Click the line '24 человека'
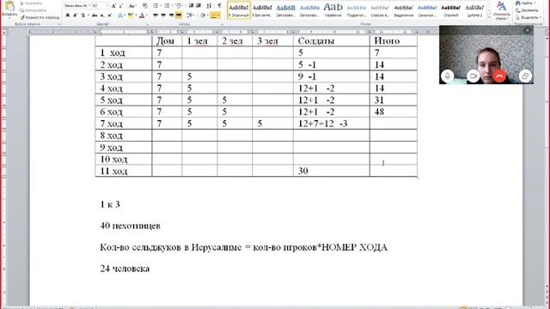550x309 pixels. [125, 269]
